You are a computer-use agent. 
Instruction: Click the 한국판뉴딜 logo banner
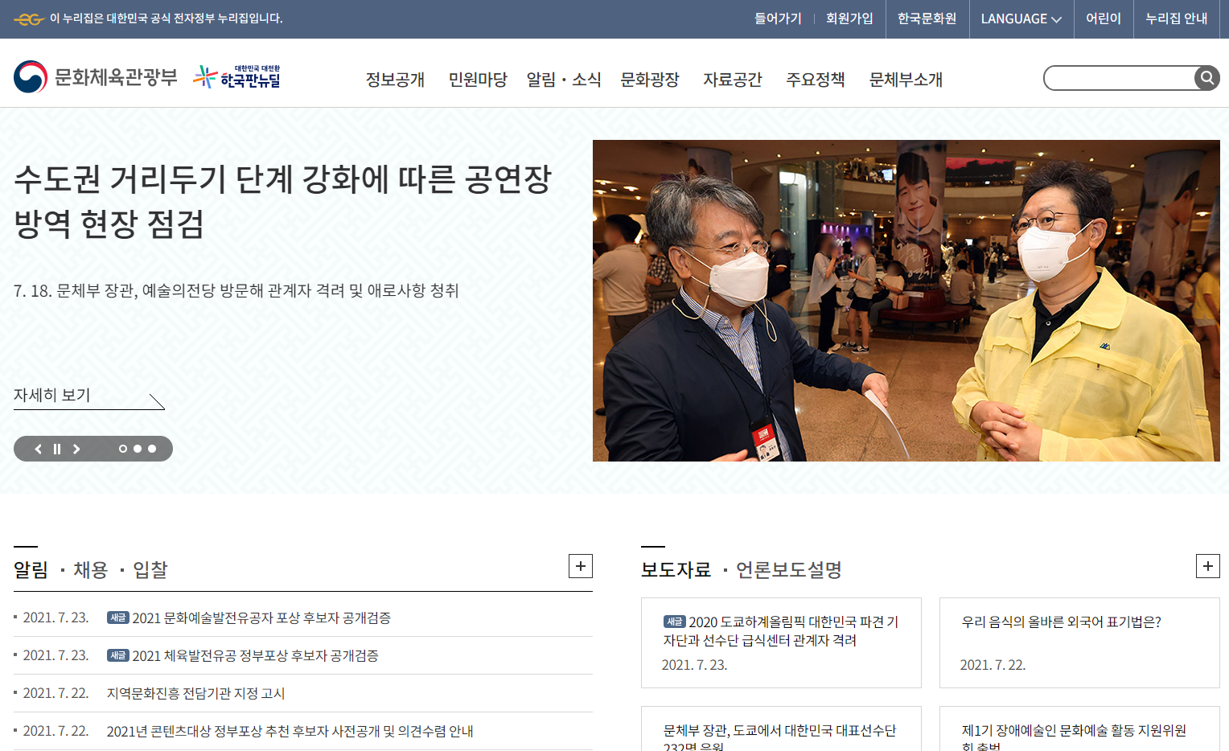click(237, 77)
